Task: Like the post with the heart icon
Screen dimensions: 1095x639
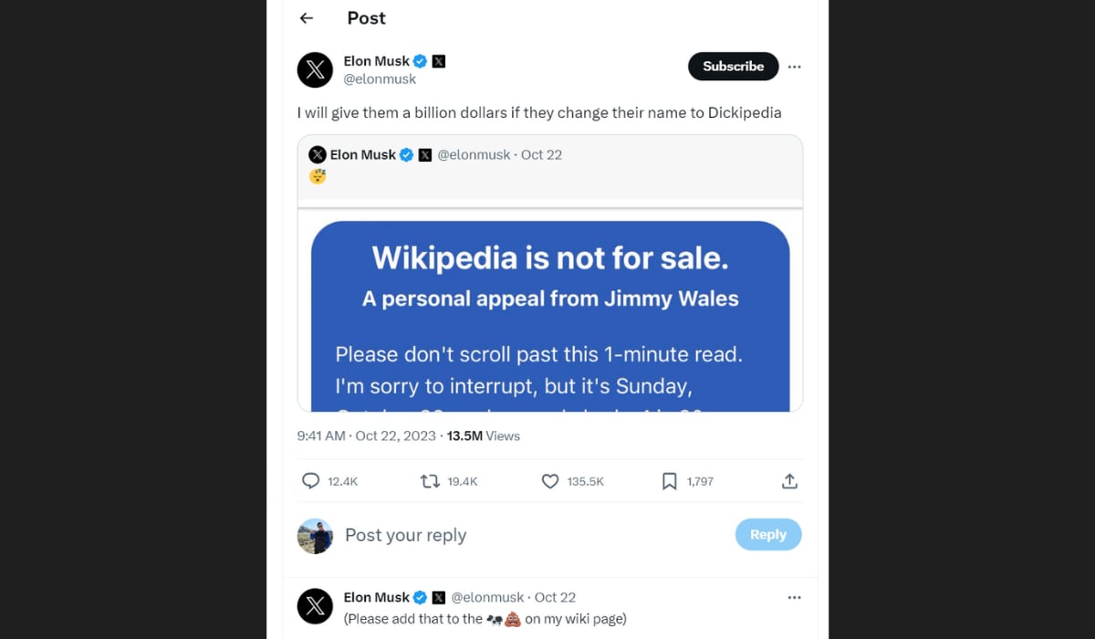Action: pos(550,481)
